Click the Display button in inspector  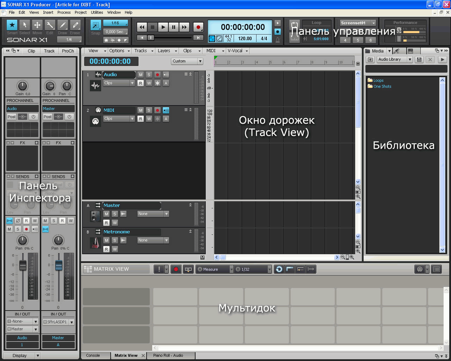(x=22, y=356)
